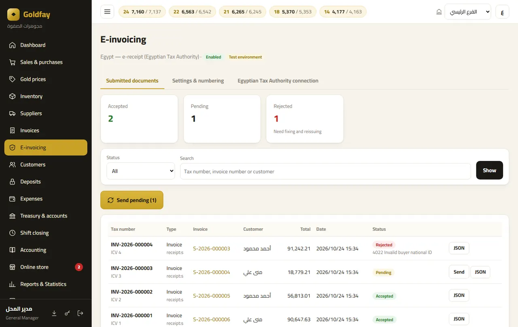View JSON for INV-2026-000001

(459, 319)
